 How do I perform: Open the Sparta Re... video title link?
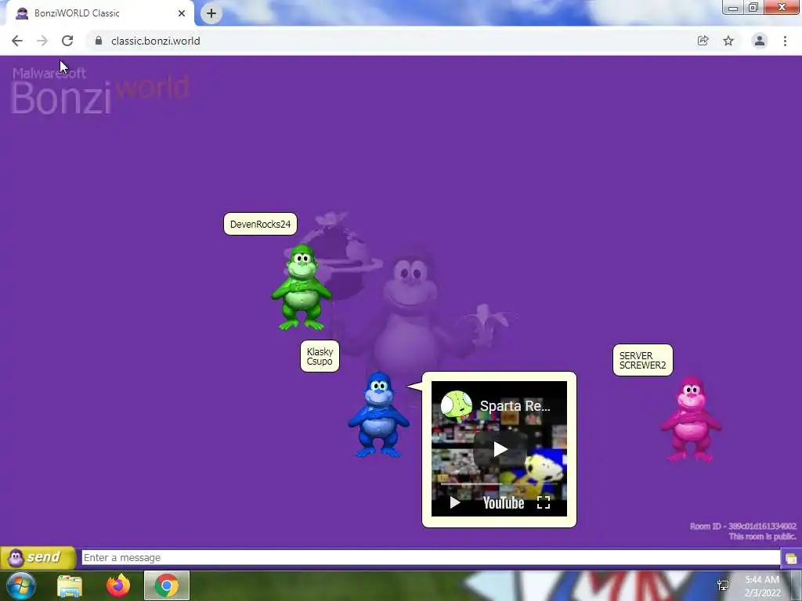pyautogui.click(x=515, y=406)
